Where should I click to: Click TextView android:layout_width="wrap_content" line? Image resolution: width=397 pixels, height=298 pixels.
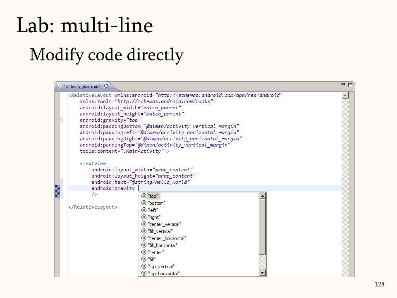click(x=142, y=170)
